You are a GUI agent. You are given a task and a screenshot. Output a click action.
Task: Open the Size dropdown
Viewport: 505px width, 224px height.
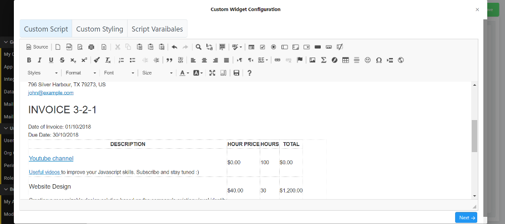(157, 73)
